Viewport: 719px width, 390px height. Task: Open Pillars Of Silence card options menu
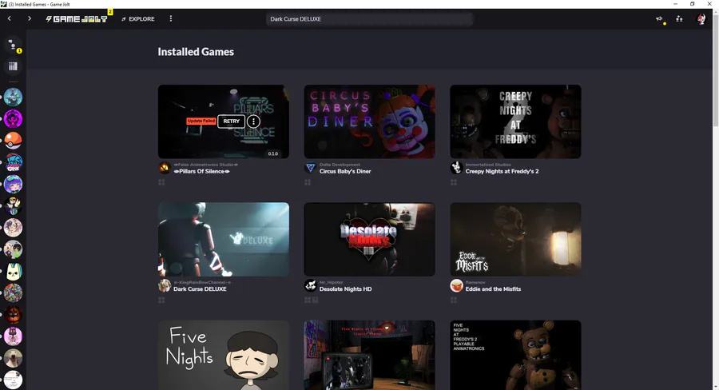253,121
